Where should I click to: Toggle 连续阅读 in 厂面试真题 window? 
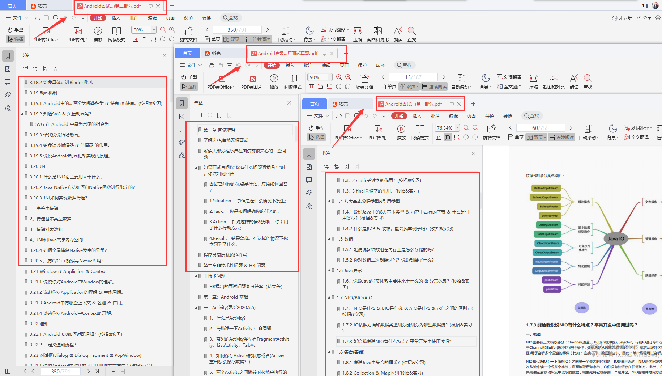coord(434,86)
